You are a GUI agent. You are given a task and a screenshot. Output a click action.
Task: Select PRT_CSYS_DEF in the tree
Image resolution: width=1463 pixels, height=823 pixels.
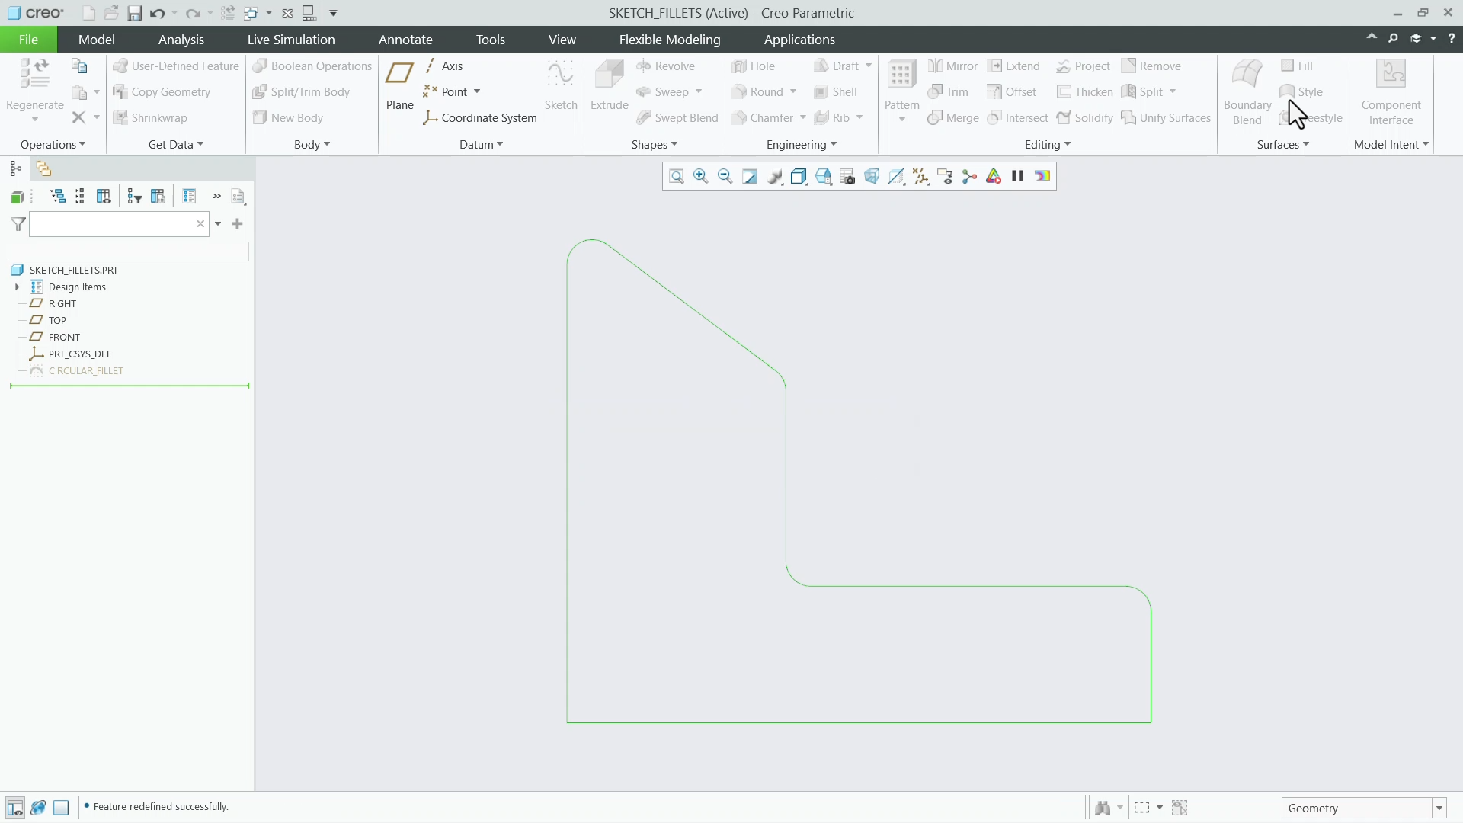click(x=79, y=354)
